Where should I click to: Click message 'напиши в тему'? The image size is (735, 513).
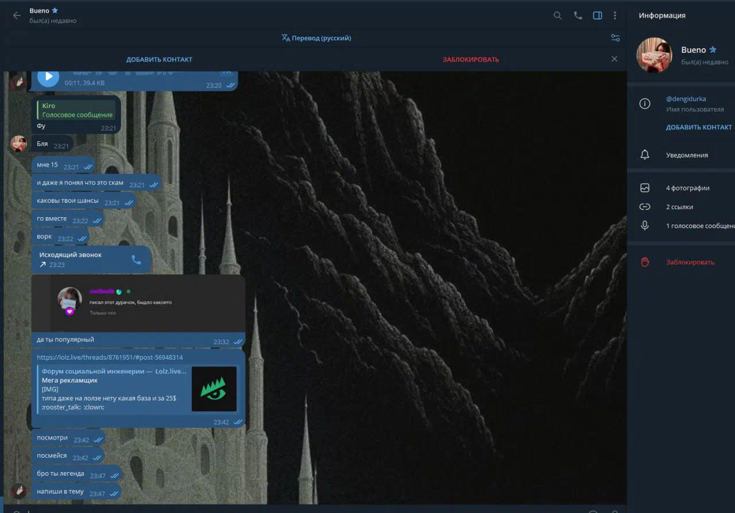pos(76,492)
